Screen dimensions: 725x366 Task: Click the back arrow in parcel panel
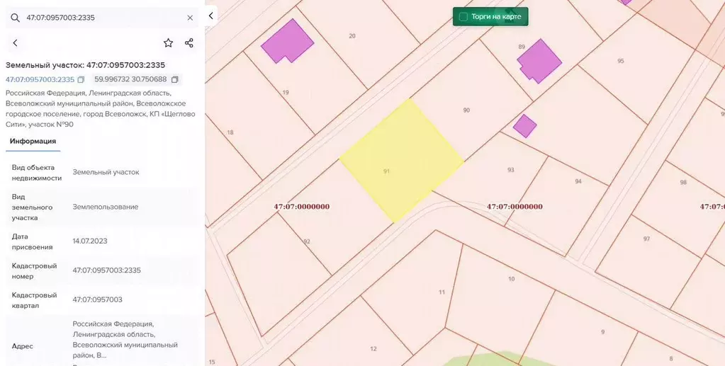click(16, 43)
